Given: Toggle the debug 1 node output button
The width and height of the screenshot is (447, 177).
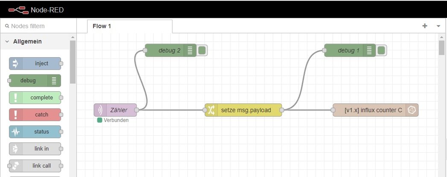Looking at the screenshot, I should [x=382, y=50].
